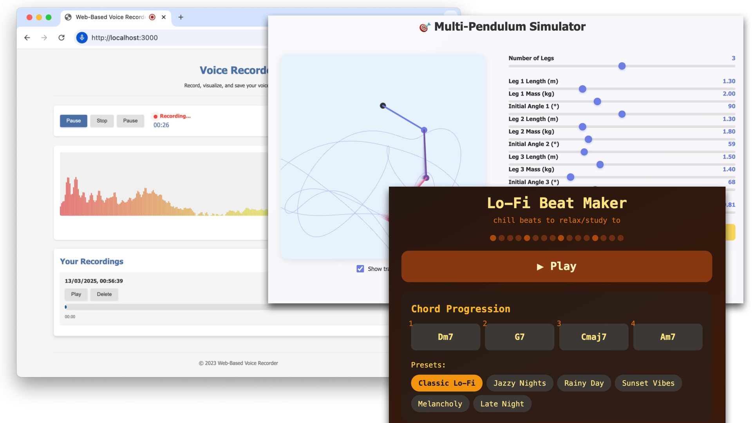Image resolution: width=752 pixels, height=423 pixels.
Task: Select the Jazzy Nights preset
Action: pos(519,383)
